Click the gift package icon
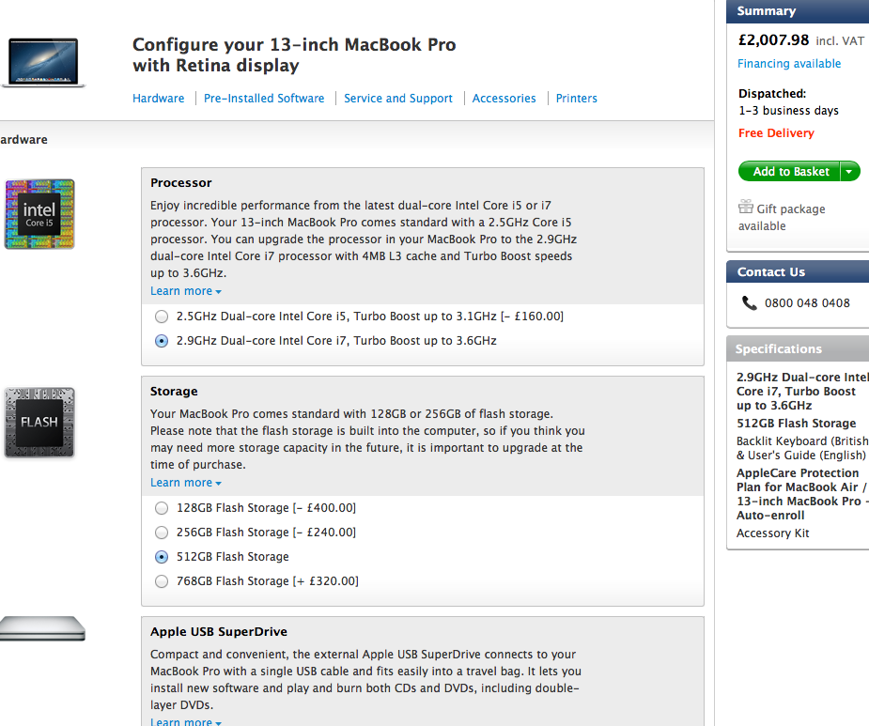Screen dimensions: 869x726 click(x=745, y=208)
